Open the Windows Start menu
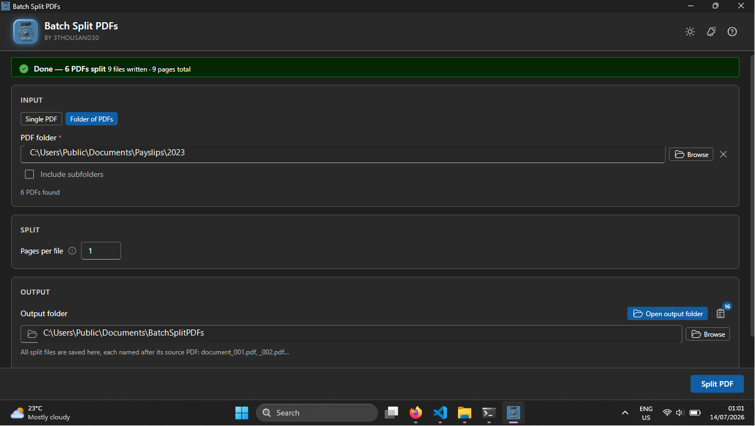This screenshot has width=755, height=426. tap(241, 413)
